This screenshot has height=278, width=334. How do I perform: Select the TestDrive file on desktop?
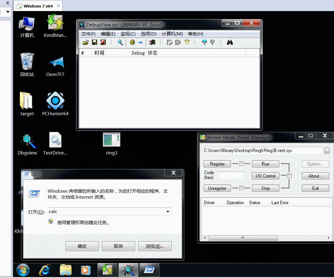[55, 143]
